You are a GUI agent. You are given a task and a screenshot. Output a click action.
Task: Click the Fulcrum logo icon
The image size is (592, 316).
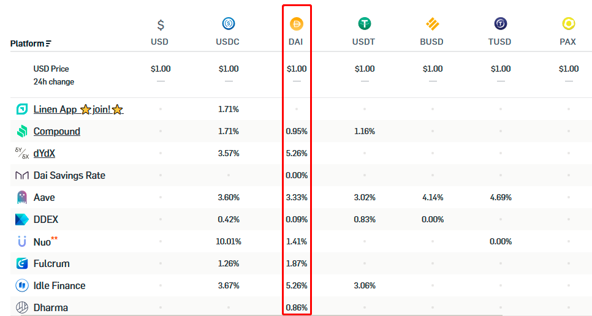click(x=22, y=263)
